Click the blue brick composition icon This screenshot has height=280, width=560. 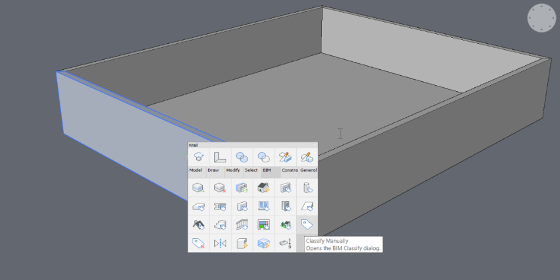pos(263,243)
